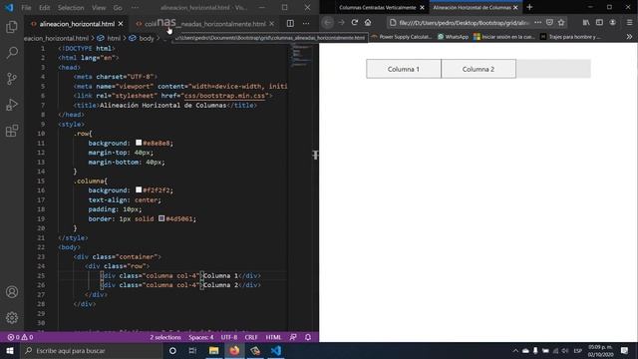Click the #f2f2f2 color swatch
Screen dimensions: 638x359
[139, 190]
